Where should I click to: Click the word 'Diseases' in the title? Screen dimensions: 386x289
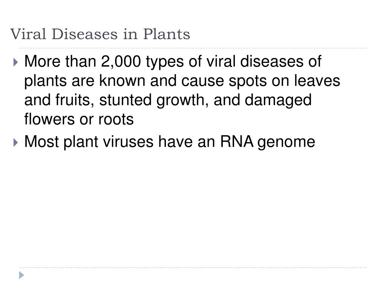coord(85,34)
